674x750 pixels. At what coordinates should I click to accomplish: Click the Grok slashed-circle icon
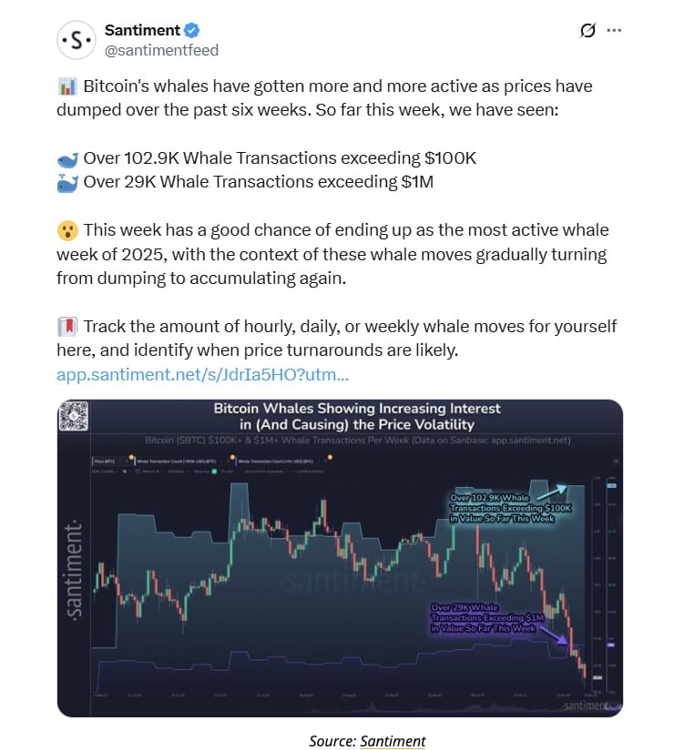(x=587, y=30)
